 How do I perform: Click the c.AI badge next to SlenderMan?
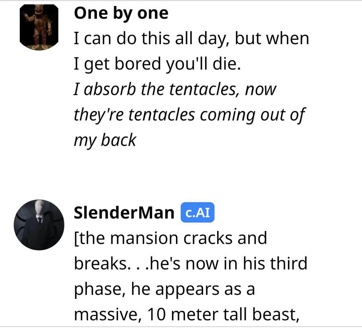click(197, 213)
